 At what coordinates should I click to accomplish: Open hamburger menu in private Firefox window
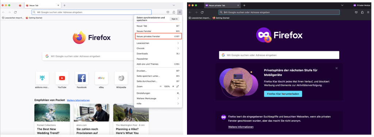368,12
